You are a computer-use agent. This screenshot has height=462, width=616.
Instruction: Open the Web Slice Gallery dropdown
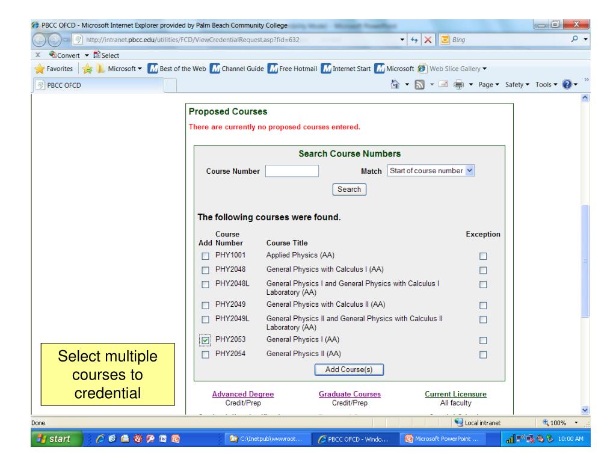(485, 69)
